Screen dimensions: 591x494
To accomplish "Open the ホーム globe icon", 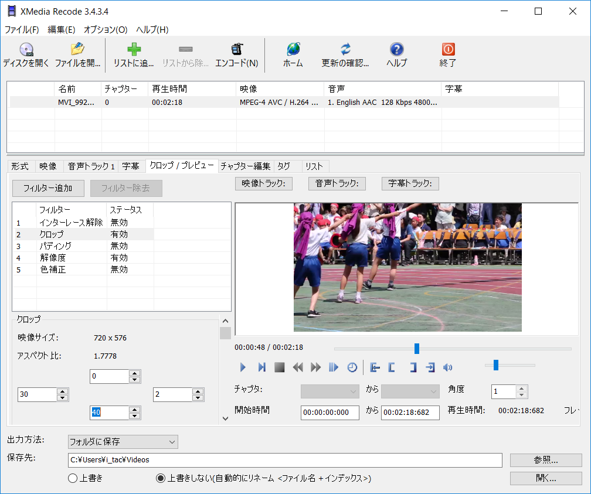I will click(293, 49).
